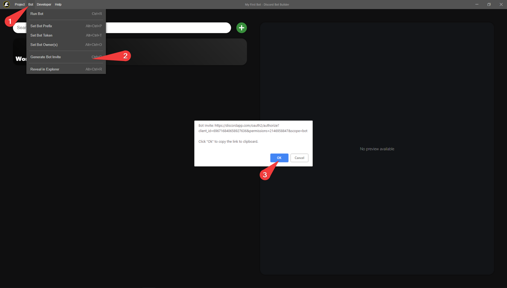Click the bot invite URL text

(x=253, y=128)
